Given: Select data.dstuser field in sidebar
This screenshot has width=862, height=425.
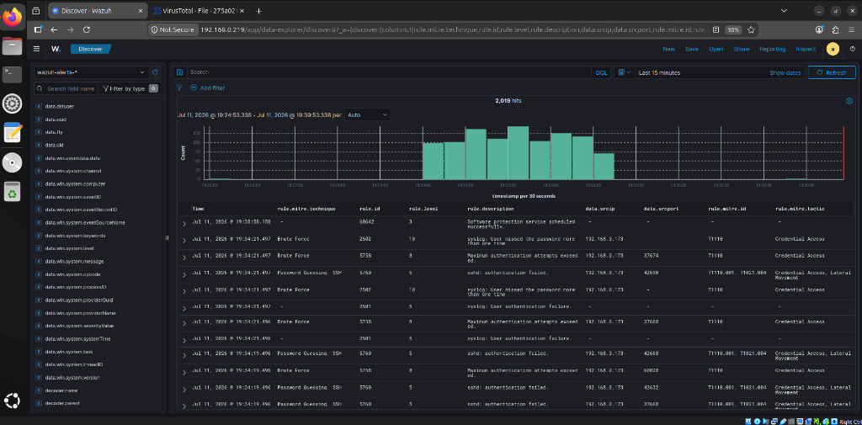Looking at the screenshot, I should [x=60, y=106].
